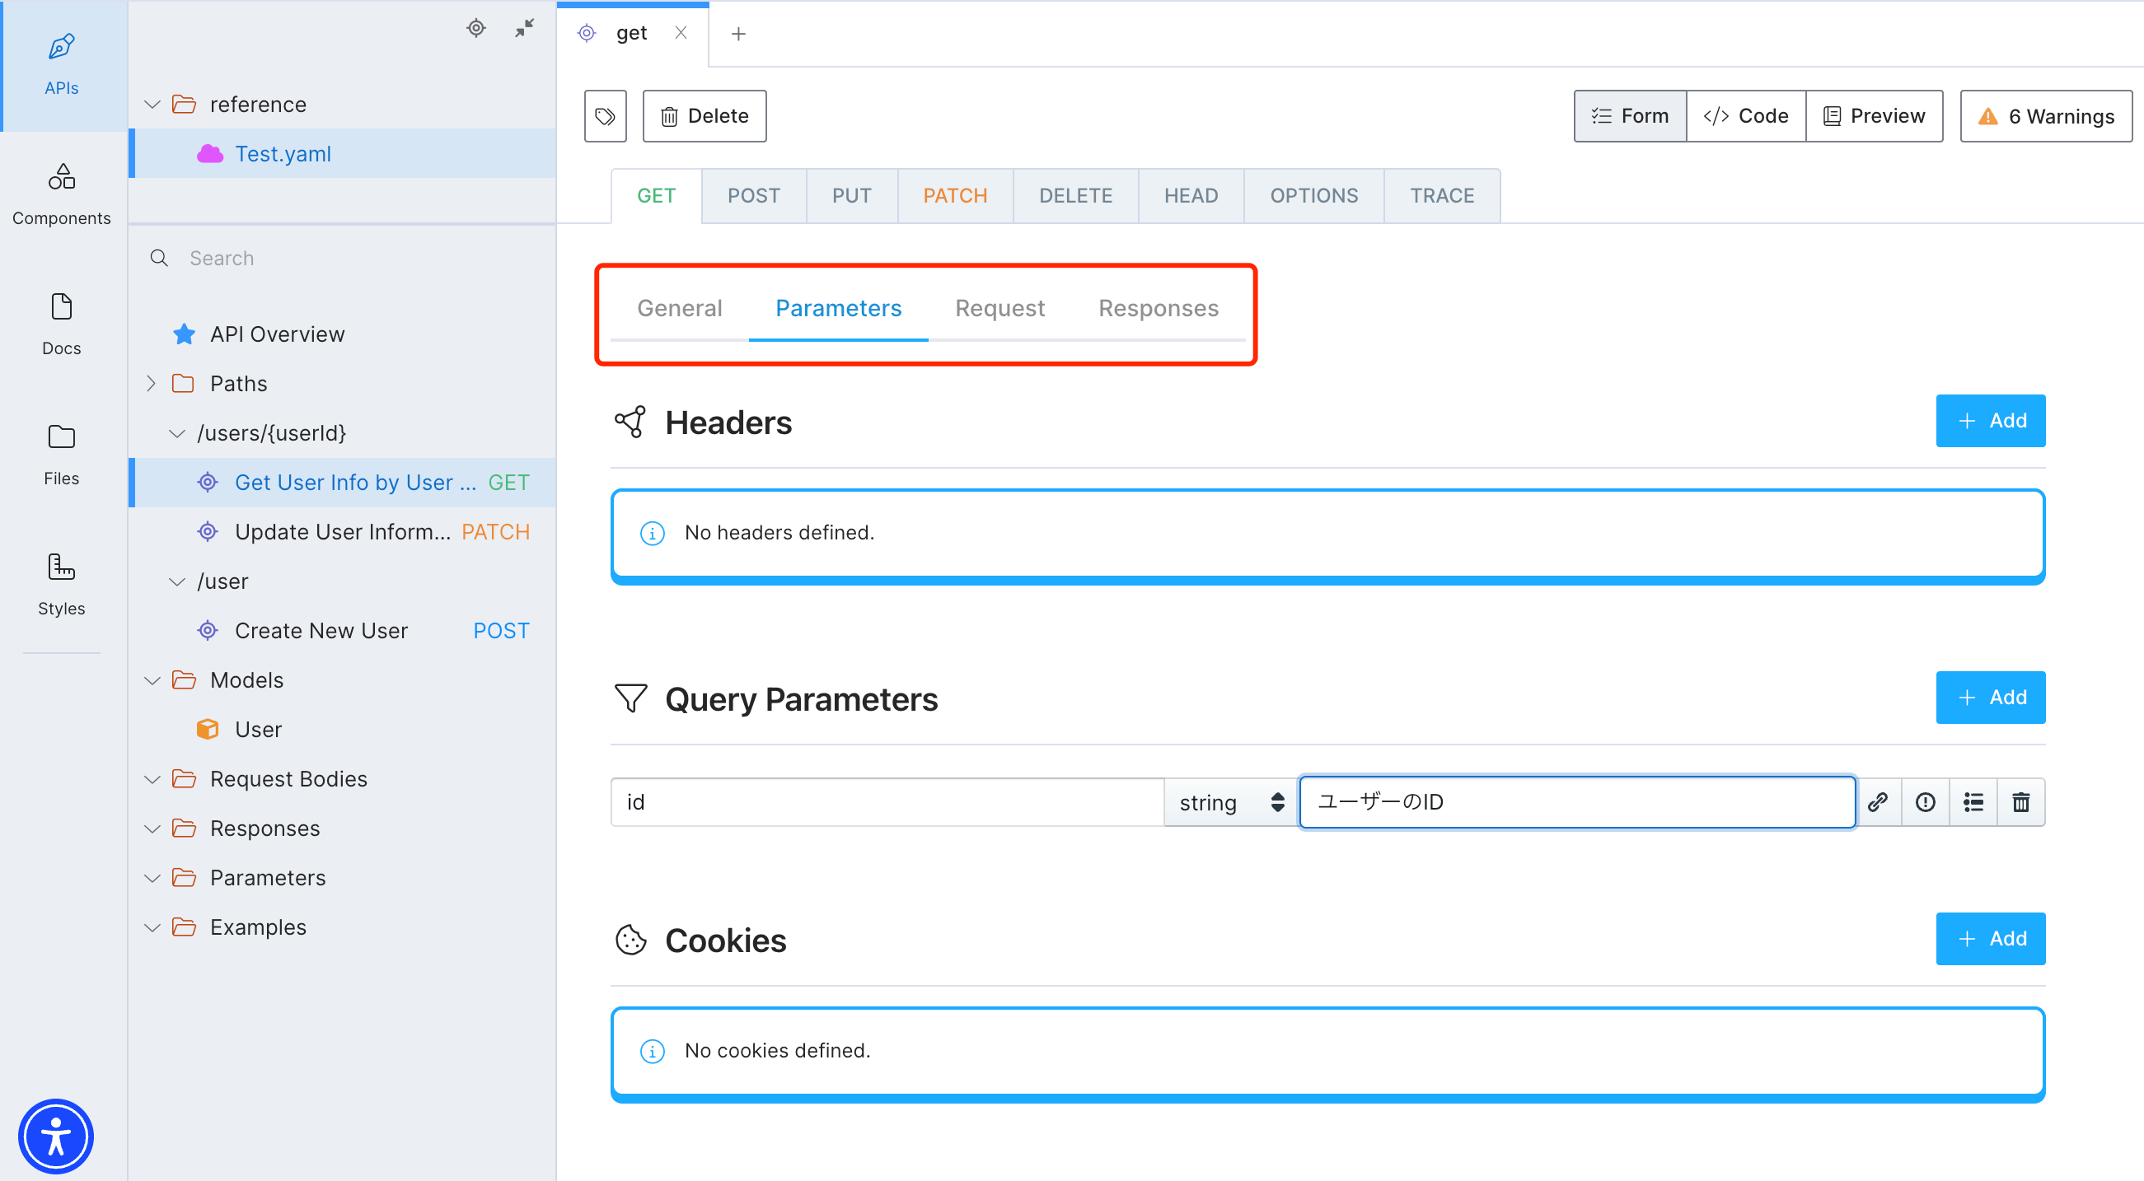Click the cookie icon next to Cookies
The width and height of the screenshot is (2144, 1181).
[631, 940]
